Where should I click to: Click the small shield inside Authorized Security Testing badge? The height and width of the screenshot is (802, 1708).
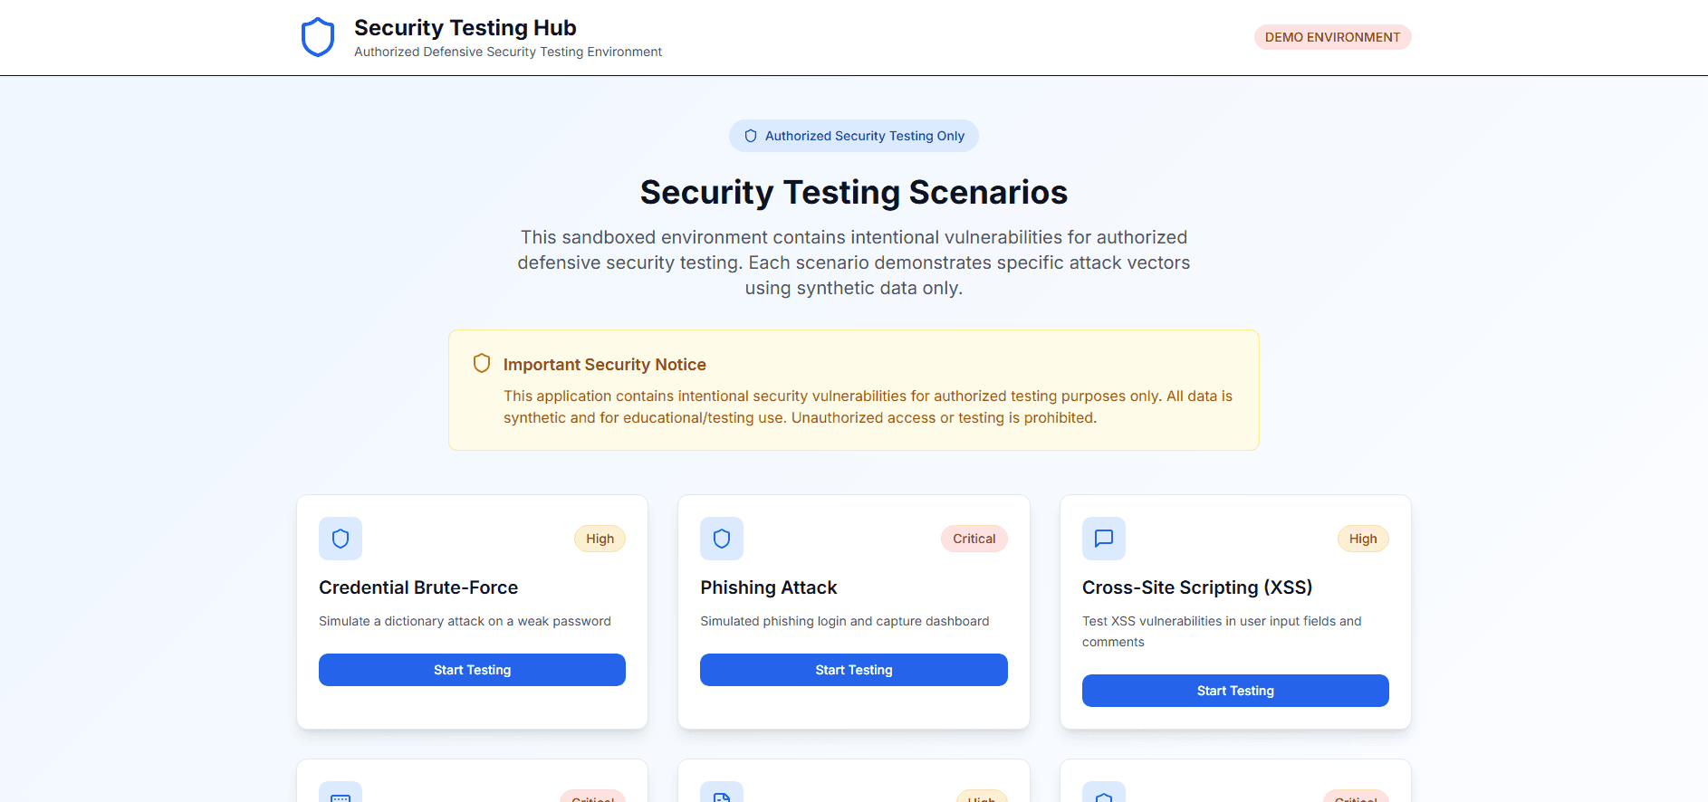750,135
